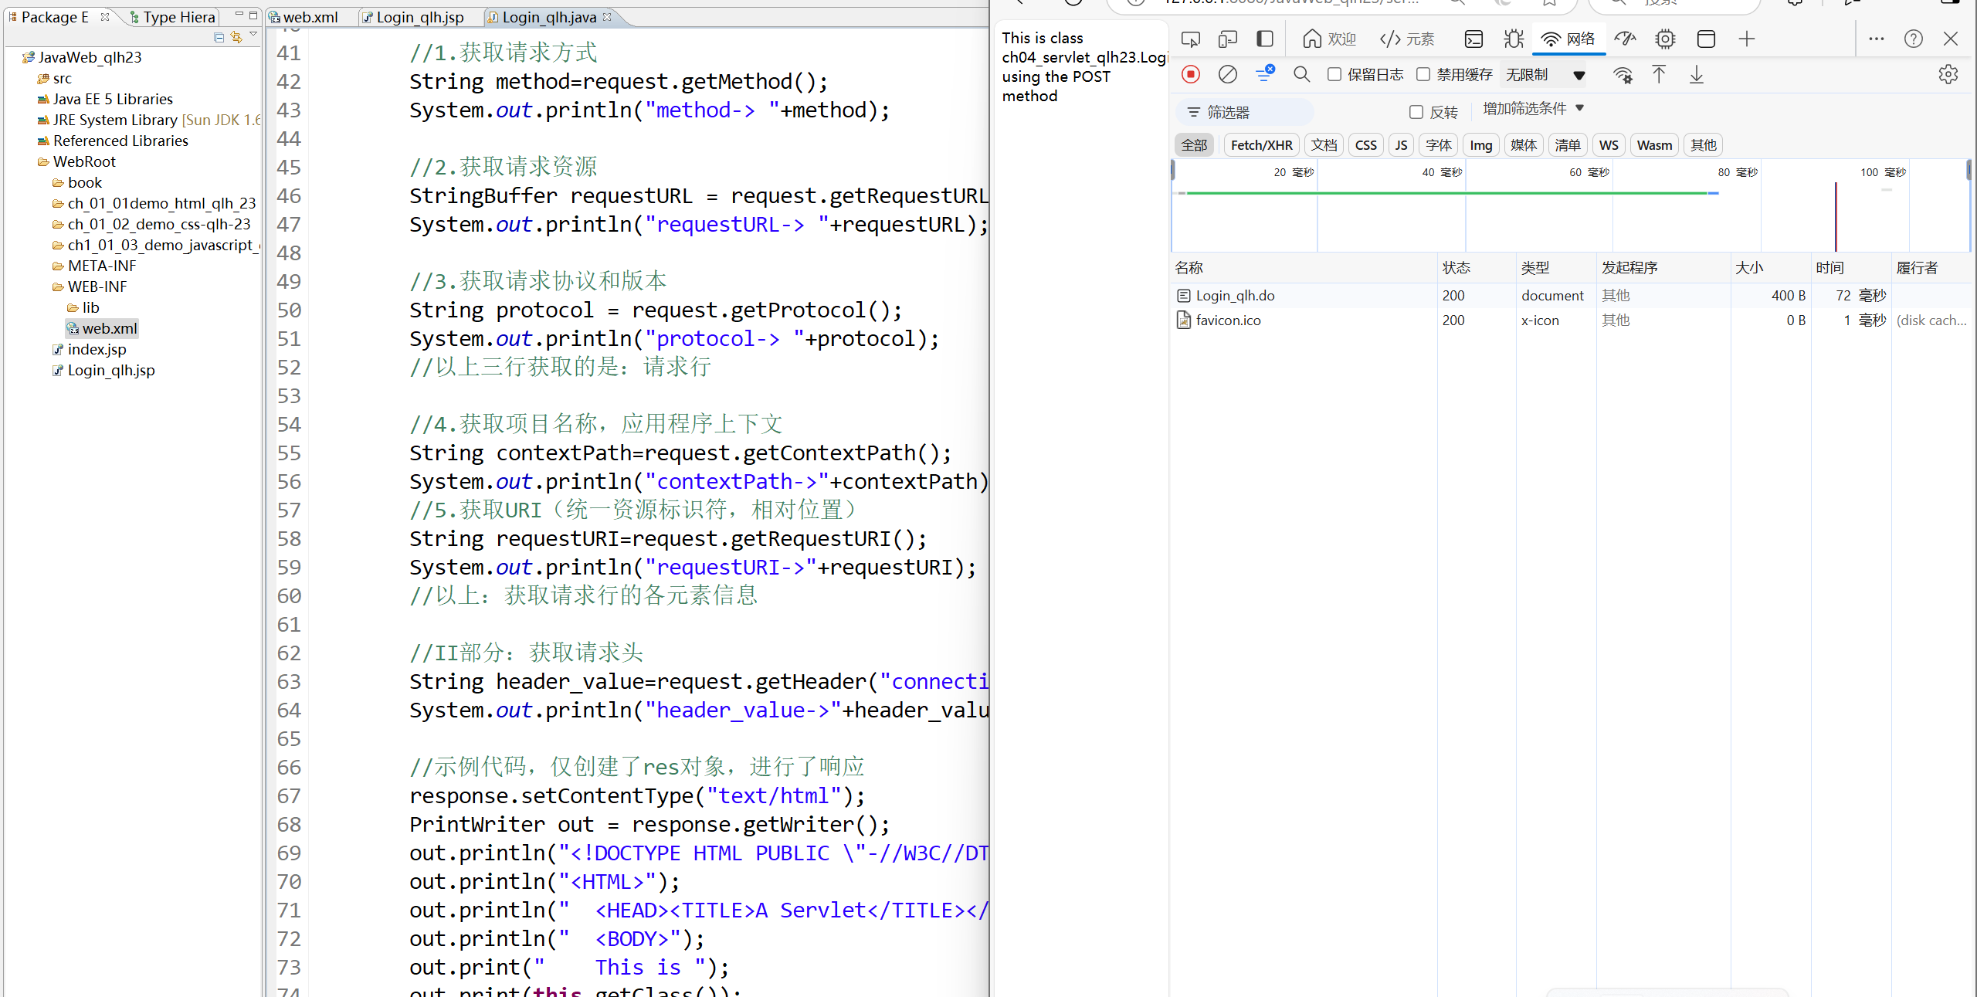This screenshot has width=1977, height=997.
Task: Open network conditions wifi-gear icon
Action: [x=1623, y=75]
